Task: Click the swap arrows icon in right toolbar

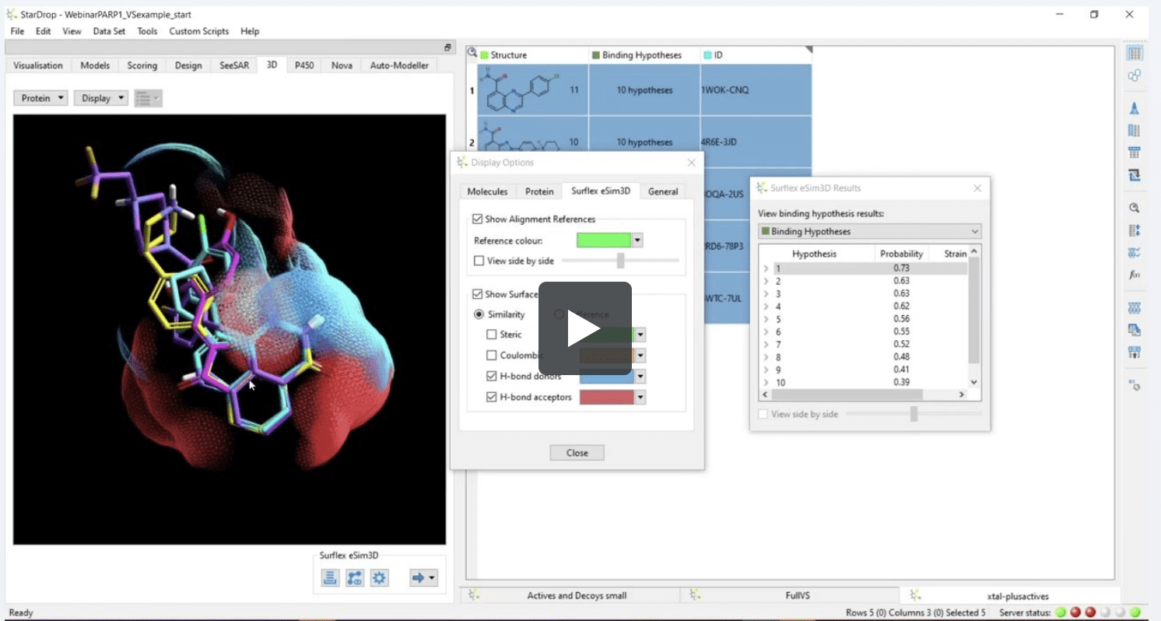Action: pos(1135,176)
